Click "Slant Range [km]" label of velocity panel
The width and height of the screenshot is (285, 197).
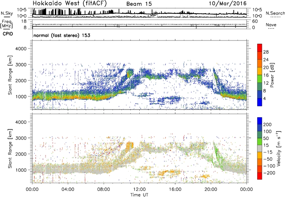click(10, 149)
